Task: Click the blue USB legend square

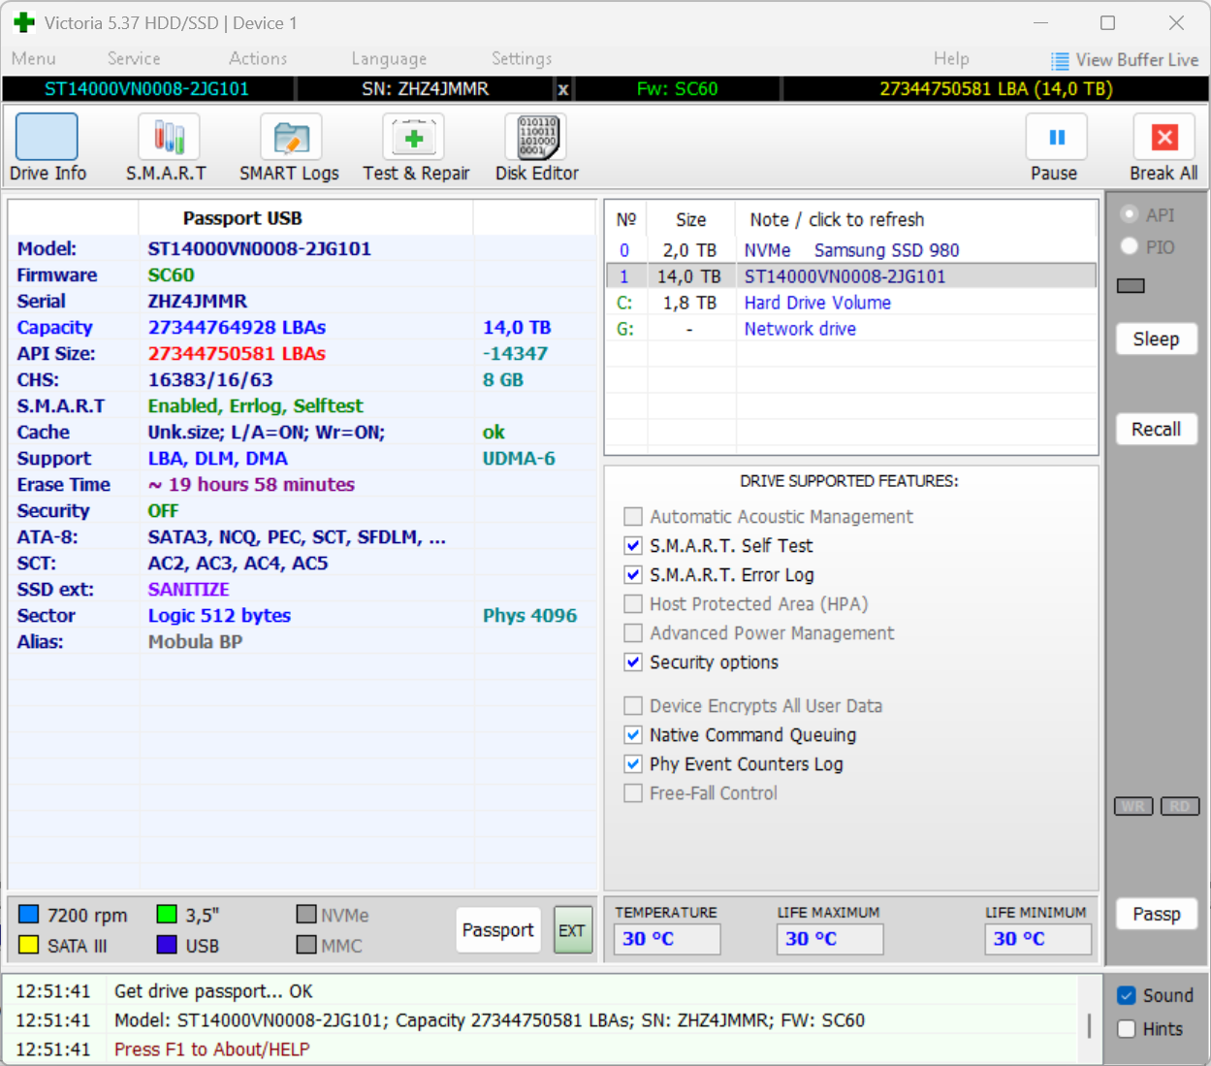Action: click(167, 945)
